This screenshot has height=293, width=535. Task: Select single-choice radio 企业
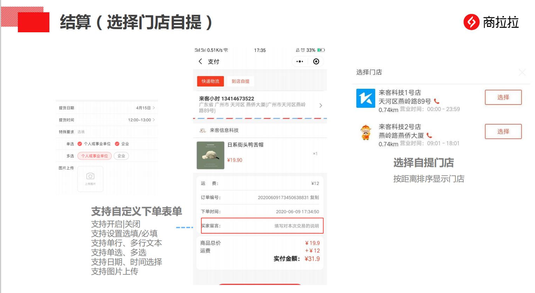(117, 144)
